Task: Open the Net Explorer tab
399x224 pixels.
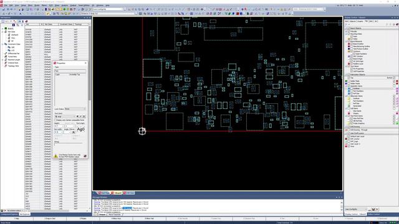Action: click(x=25, y=214)
